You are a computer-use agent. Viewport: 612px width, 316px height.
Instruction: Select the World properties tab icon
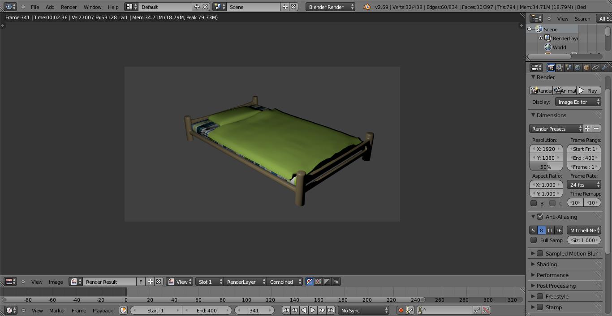pyautogui.click(x=578, y=68)
